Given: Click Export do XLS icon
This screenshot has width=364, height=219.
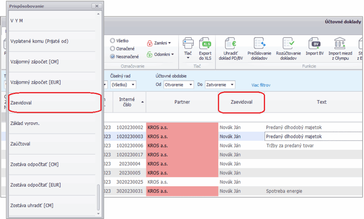Looking at the screenshot, I should click(x=205, y=44).
